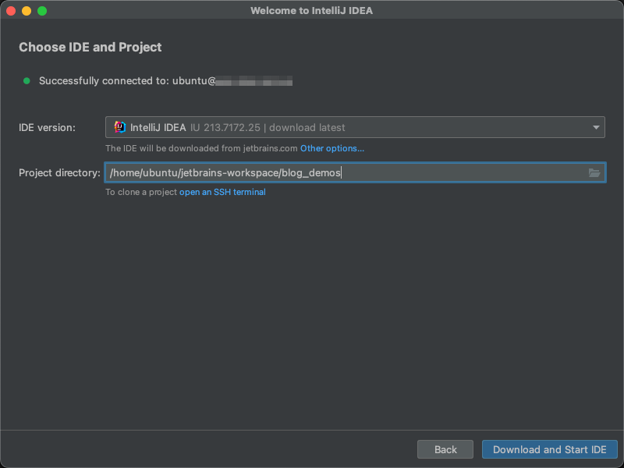Click the green connection status dot
This screenshot has width=624, height=468.
click(x=27, y=81)
